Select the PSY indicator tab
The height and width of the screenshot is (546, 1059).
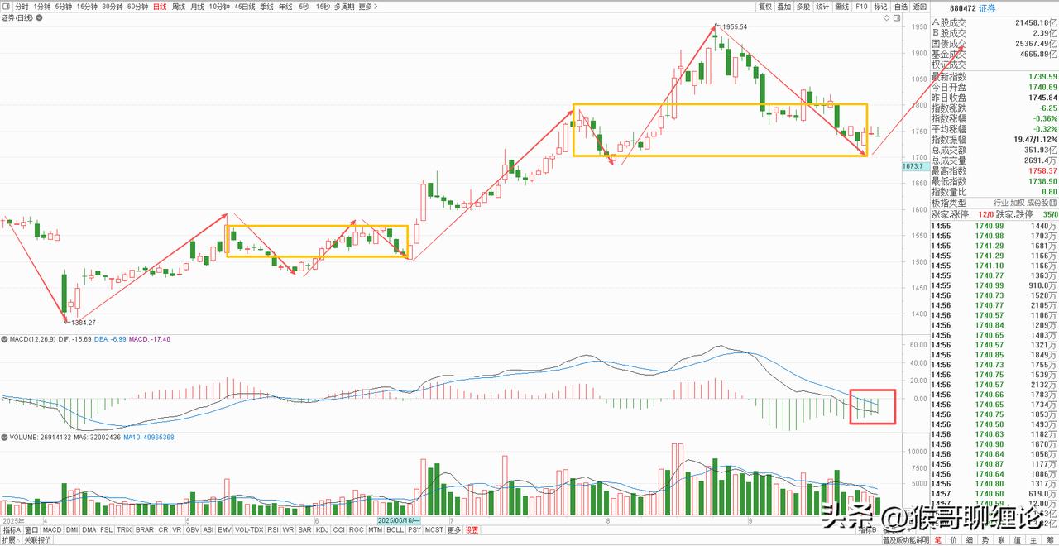click(x=414, y=529)
